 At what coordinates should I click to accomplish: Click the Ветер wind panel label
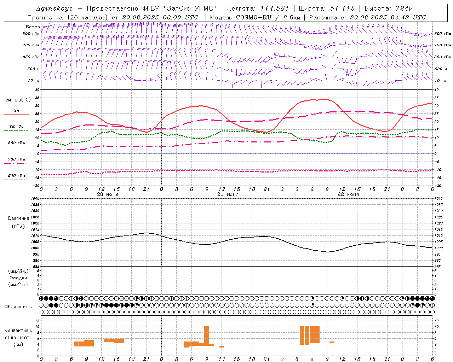pyautogui.click(x=33, y=27)
